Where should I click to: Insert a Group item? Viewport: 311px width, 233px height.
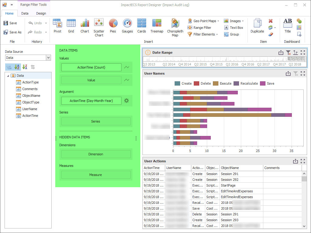231,34
